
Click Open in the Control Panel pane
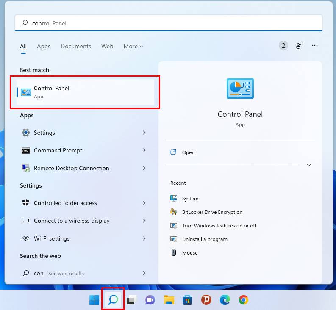tap(188, 152)
